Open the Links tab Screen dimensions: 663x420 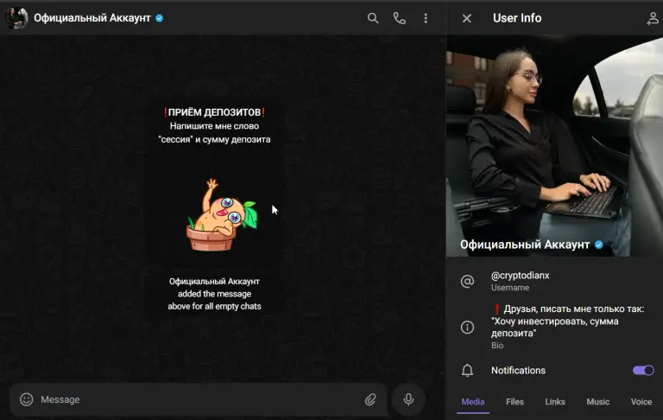[555, 402]
